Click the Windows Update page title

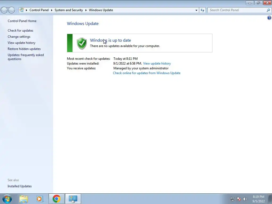tap(83, 23)
